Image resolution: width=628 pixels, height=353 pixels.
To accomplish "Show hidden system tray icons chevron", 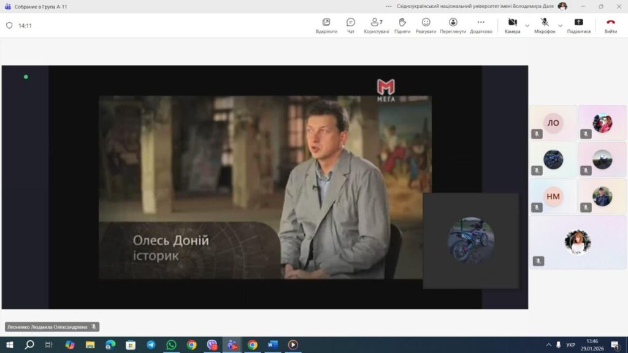I will click(x=548, y=345).
